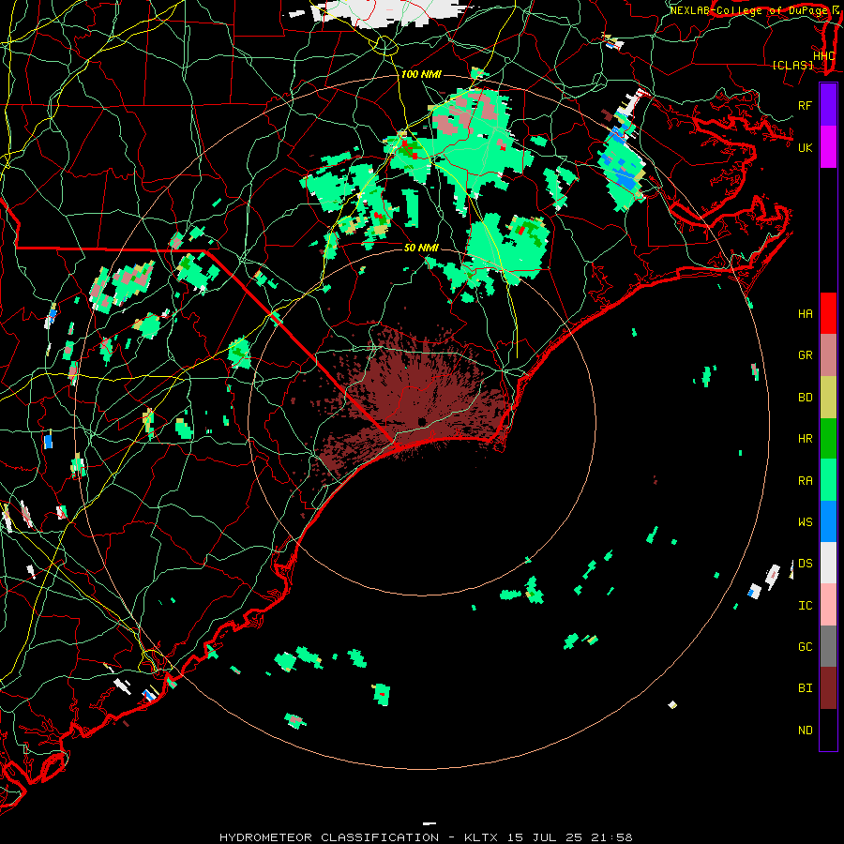The height and width of the screenshot is (844, 844).
Task: Click the black radar site dot
Action: point(421,421)
